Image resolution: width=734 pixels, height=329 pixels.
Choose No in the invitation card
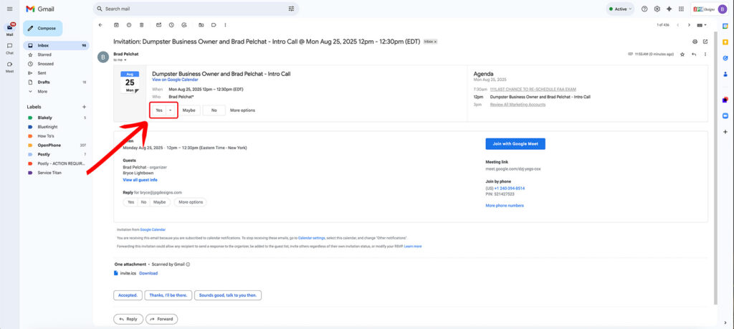point(213,110)
